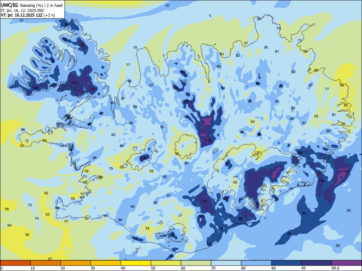Click the 10–20 orange legend segment
Screen dimensions: 362x271
coord(46,263)
